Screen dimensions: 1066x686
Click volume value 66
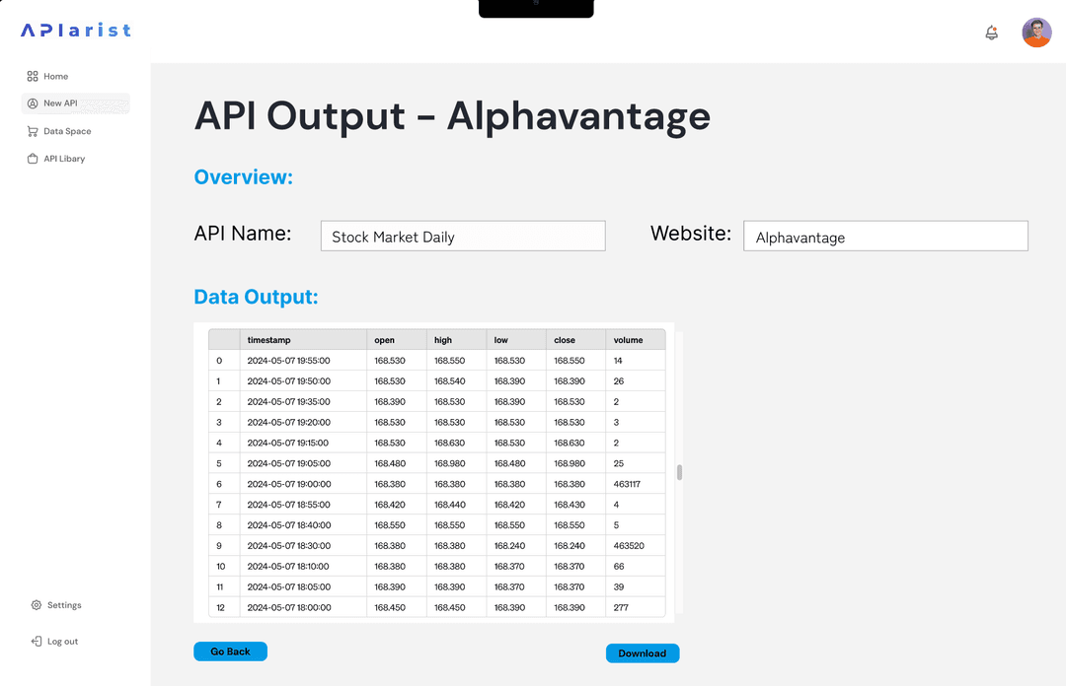(619, 566)
